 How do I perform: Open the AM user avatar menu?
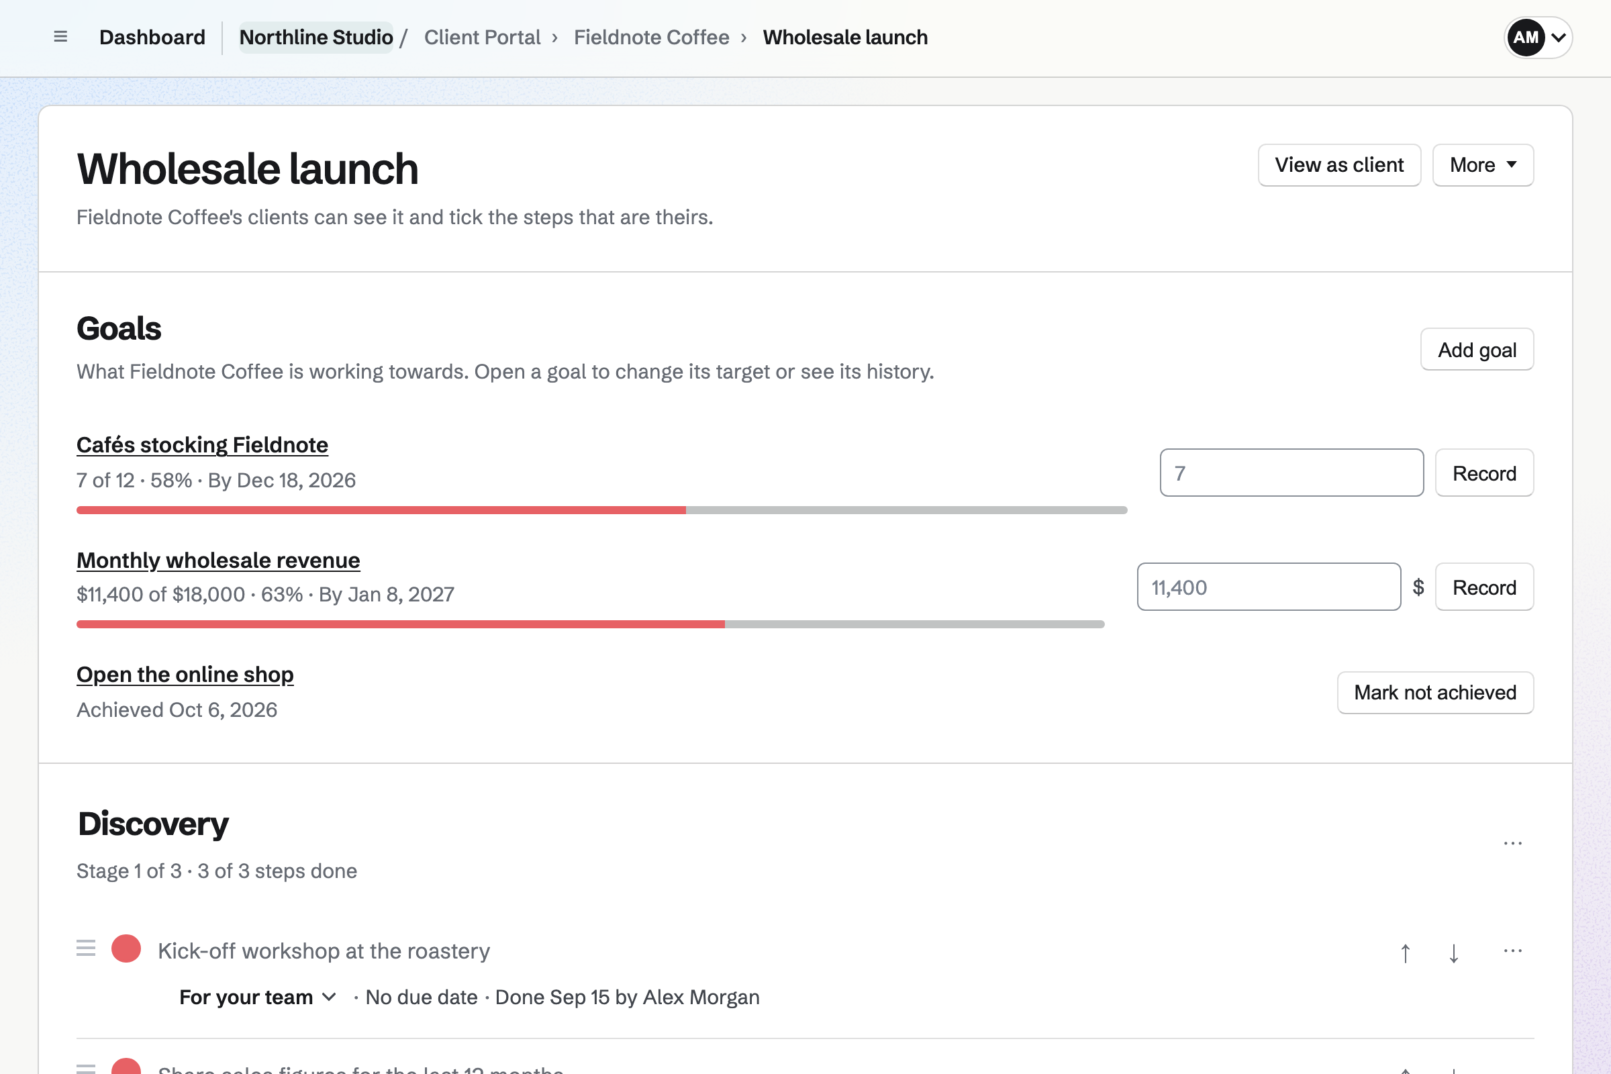pyautogui.click(x=1538, y=37)
